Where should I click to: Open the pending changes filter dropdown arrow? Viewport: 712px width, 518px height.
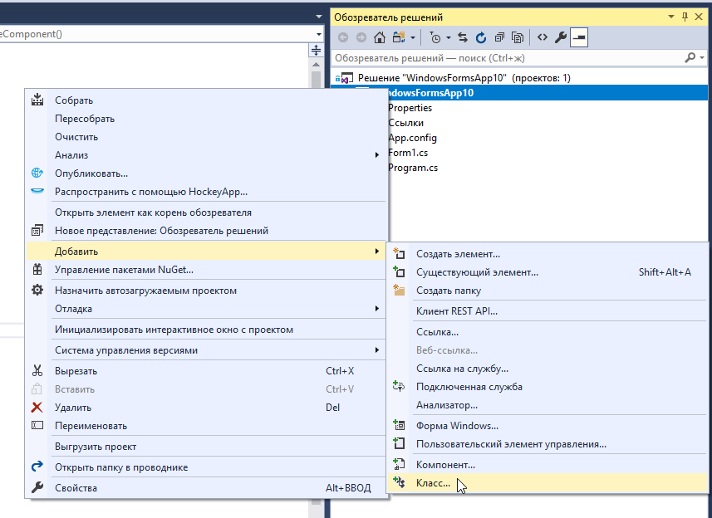pyautogui.click(x=449, y=37)
